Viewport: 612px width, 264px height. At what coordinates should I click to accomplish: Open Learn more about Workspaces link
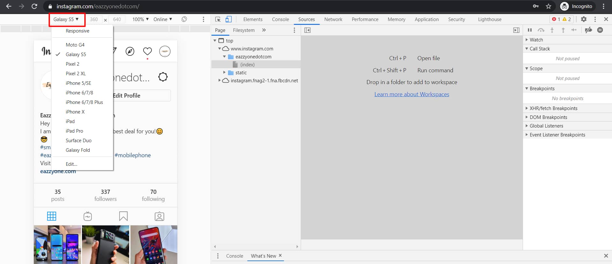[412, 94]
